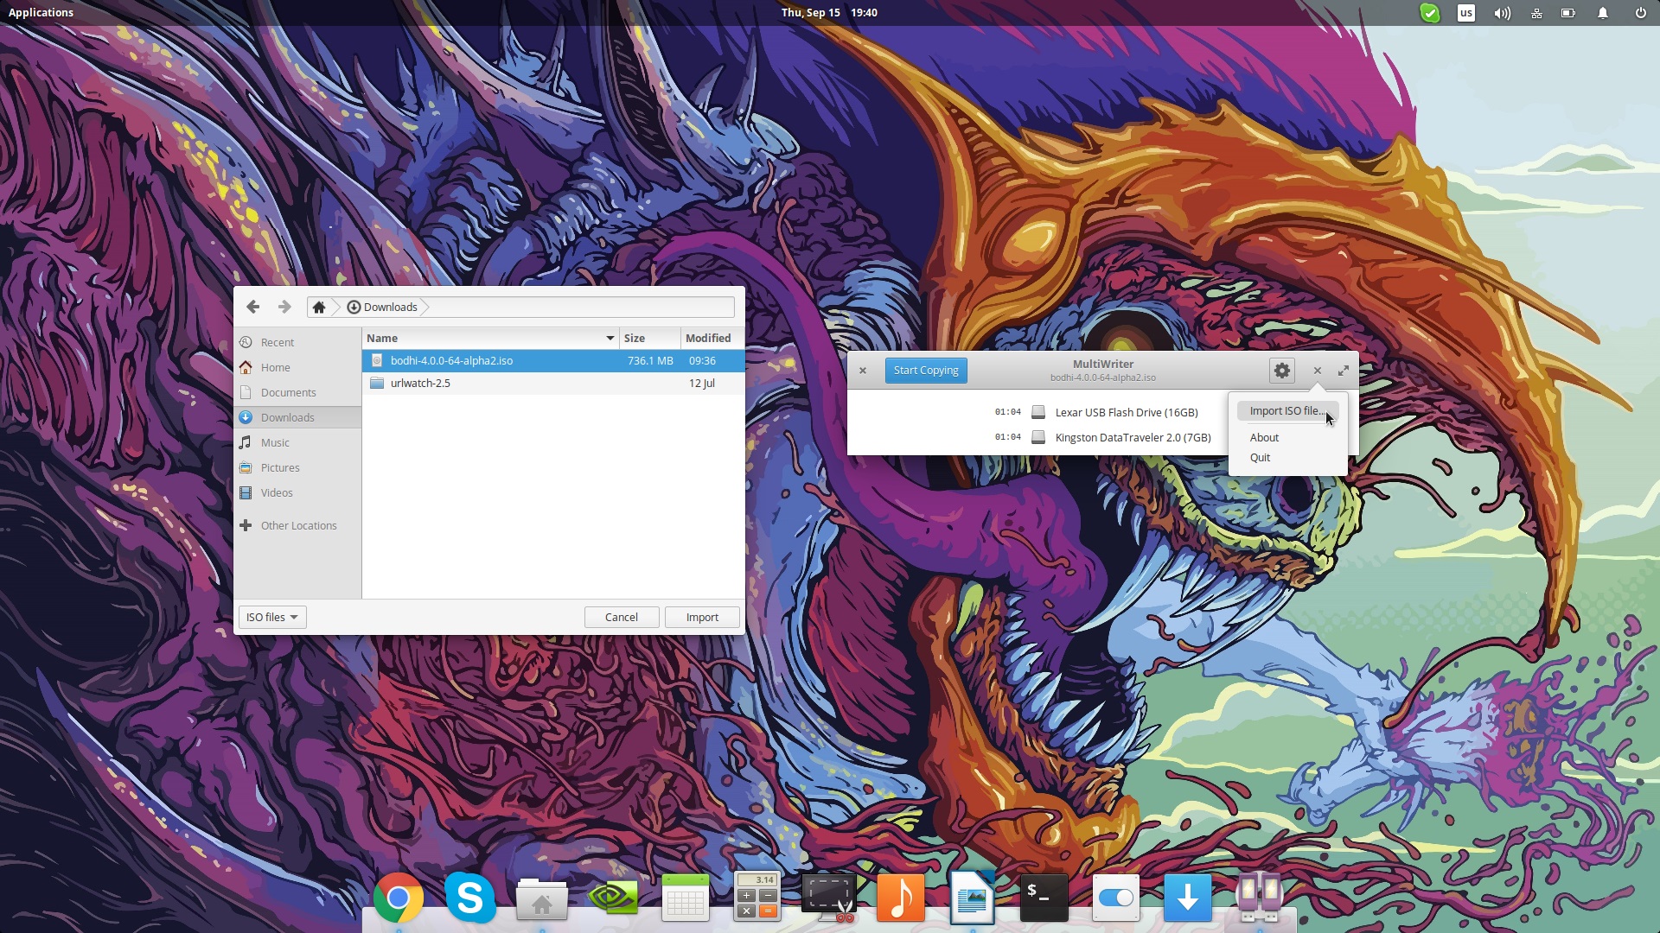Maximize the MultiWriter window
Image resolution: width=1660 pixels, height=933 pixels.
coord(1344,370)
